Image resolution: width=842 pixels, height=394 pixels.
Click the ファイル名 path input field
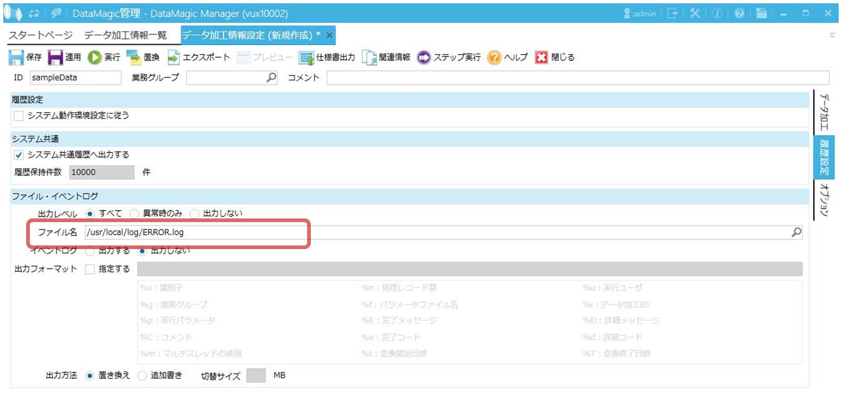(444, 232)
